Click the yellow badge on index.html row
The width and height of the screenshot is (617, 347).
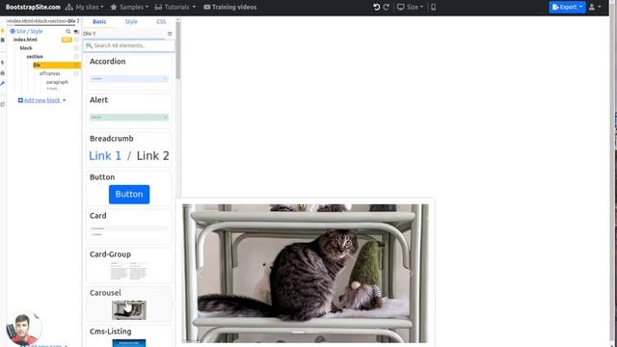(x=67, y=40)
